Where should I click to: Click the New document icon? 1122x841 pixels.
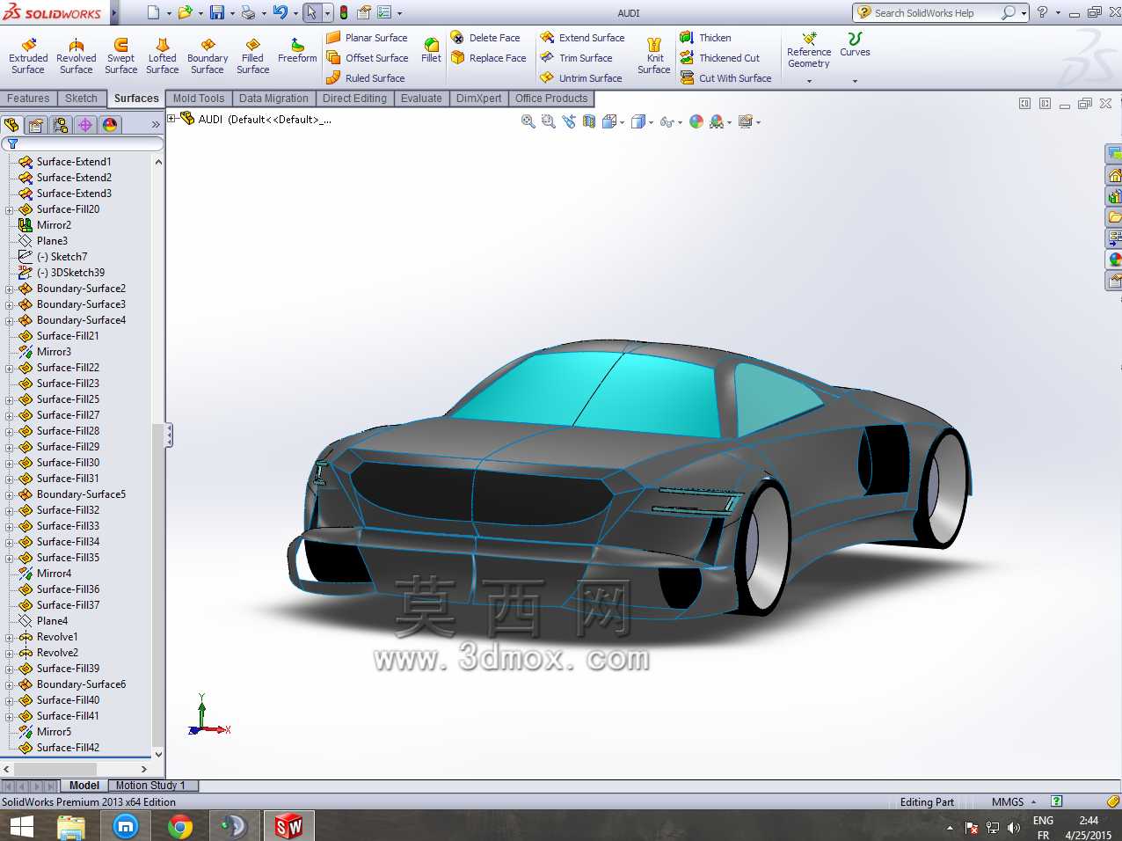(x=153, y=12)
